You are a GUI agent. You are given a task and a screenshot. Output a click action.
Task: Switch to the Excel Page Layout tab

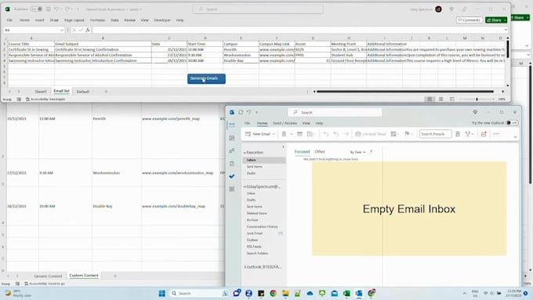pyautogui.click(x=74, y=20)
